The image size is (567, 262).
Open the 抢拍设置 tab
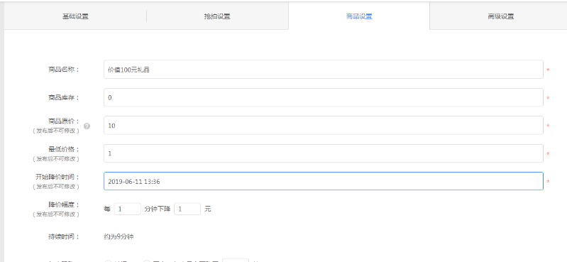coord(217,16)
